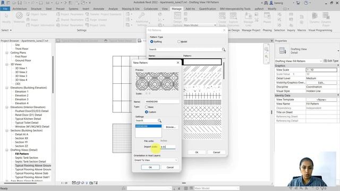Image resolution: width=340 pixels, height=191 pixels.
Task: Click the View Scale value field
Action: click(321, 70)
